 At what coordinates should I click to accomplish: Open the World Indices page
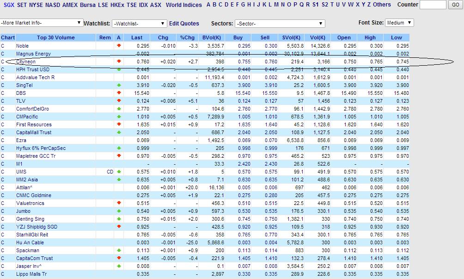[184, 5]
